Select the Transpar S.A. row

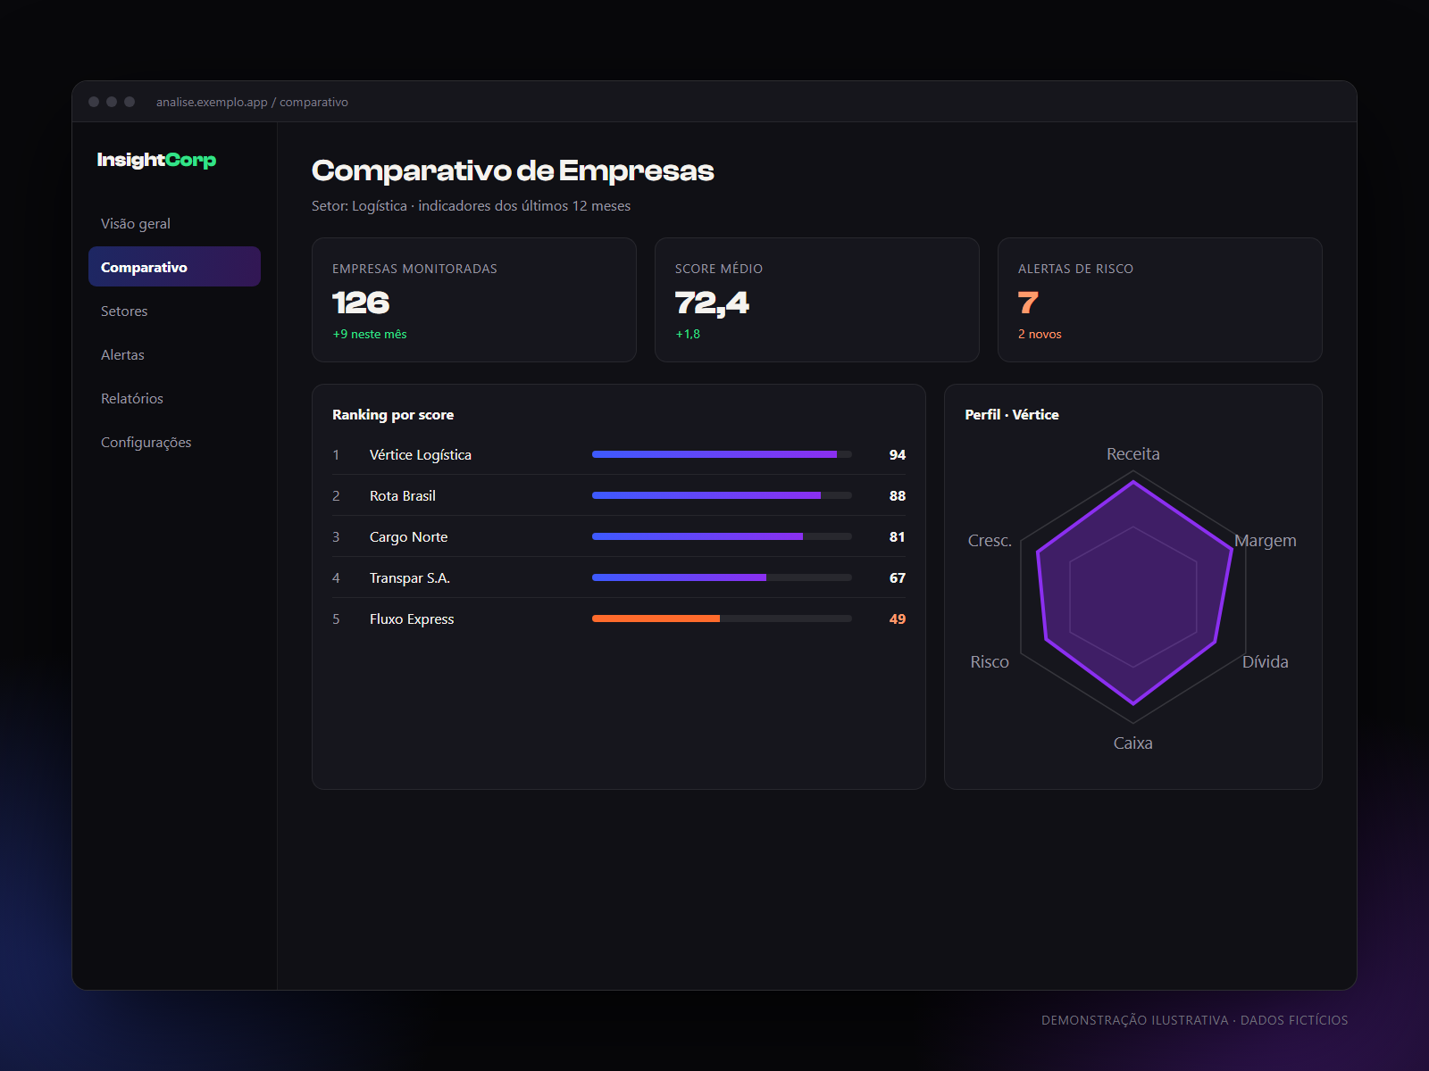pos(619,577)
